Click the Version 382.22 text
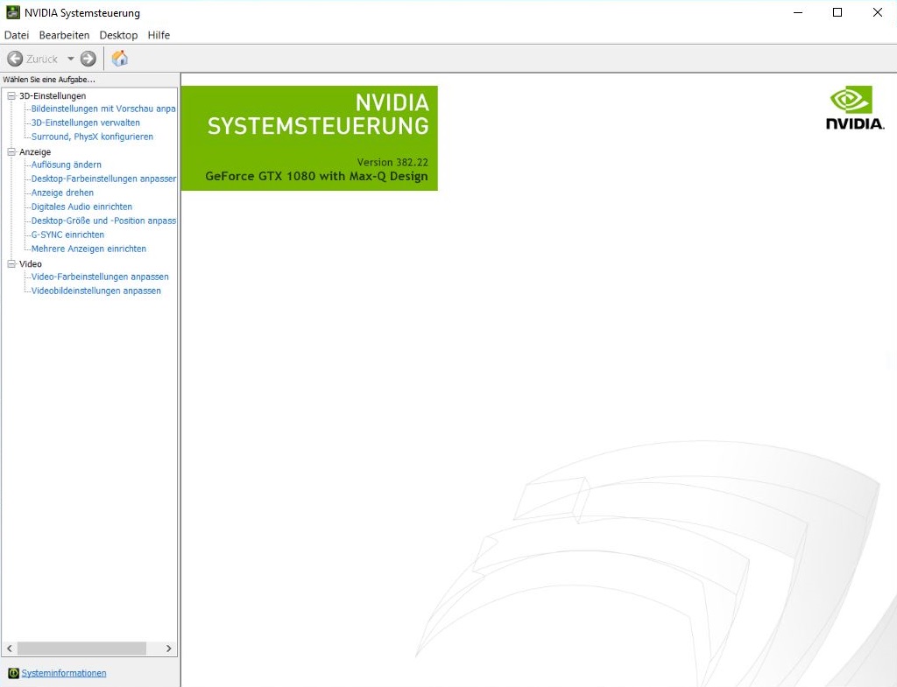This screenshot has width=897, height=687. (x=392, y=162)
